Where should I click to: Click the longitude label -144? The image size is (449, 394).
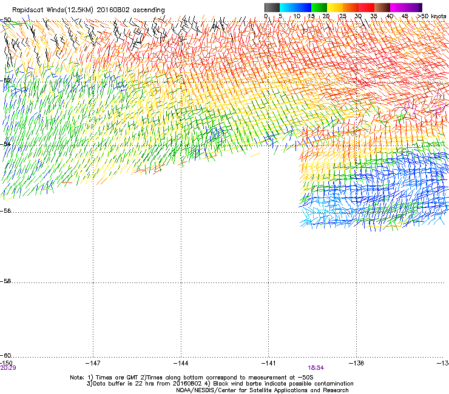(181, 363)
